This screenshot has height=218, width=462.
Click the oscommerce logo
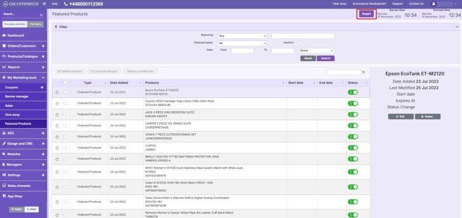[21, 4]
